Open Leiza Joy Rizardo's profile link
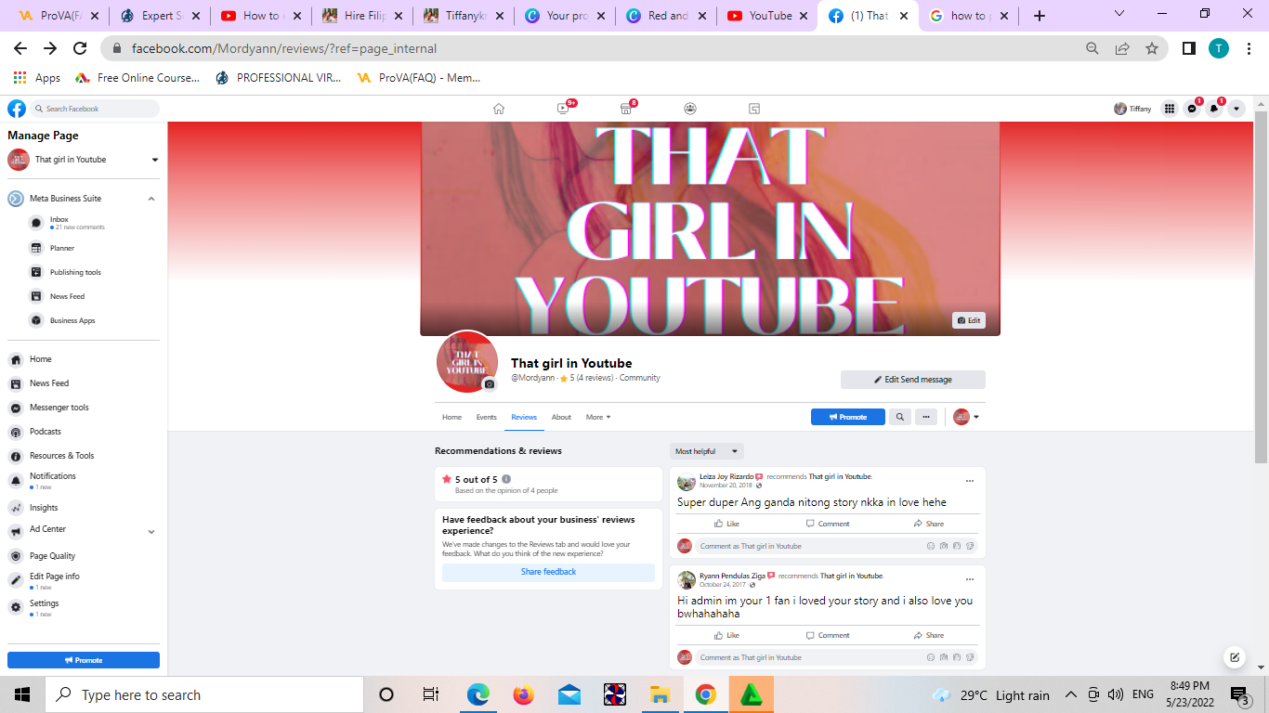This screenshot has height=713, width=1269. tap(726, 476)
